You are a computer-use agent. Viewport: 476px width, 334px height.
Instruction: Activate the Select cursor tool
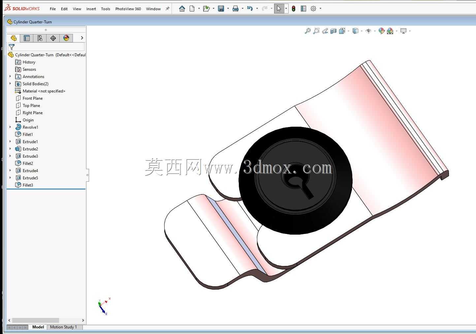tap(279, 9)
